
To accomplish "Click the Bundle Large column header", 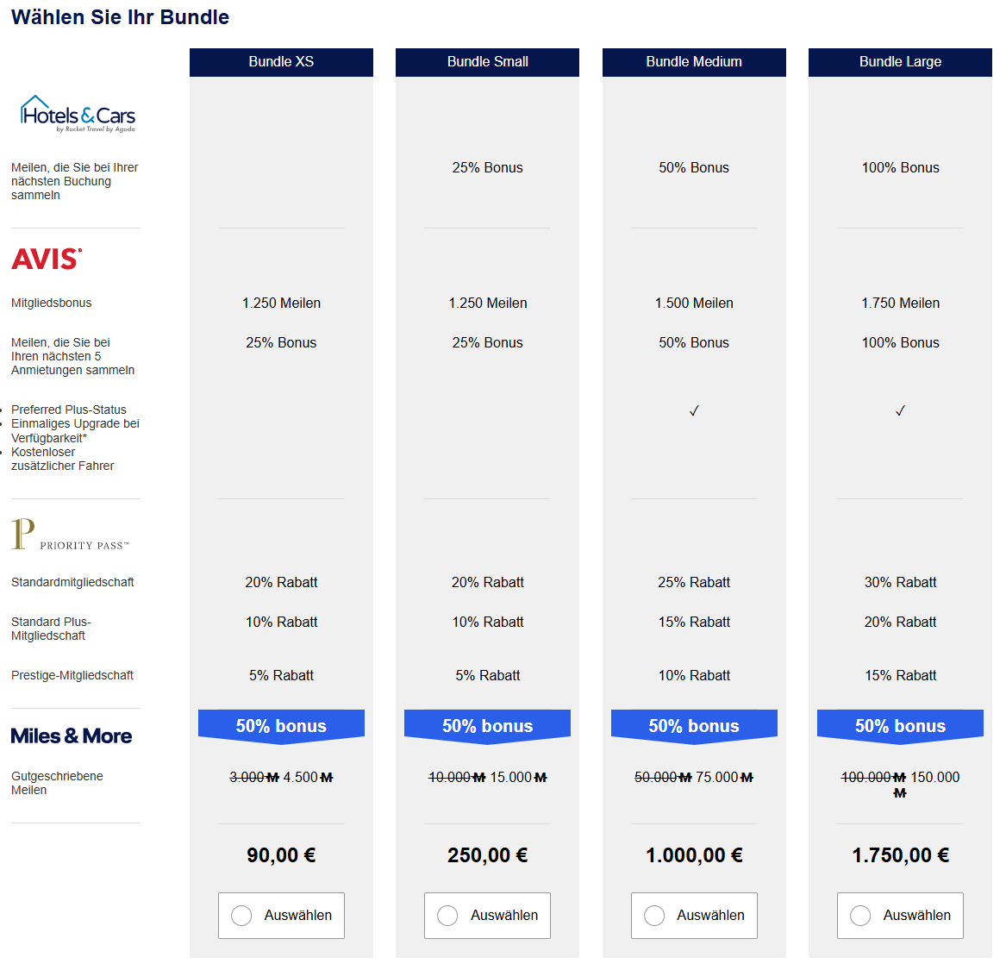I will point(900,62).
